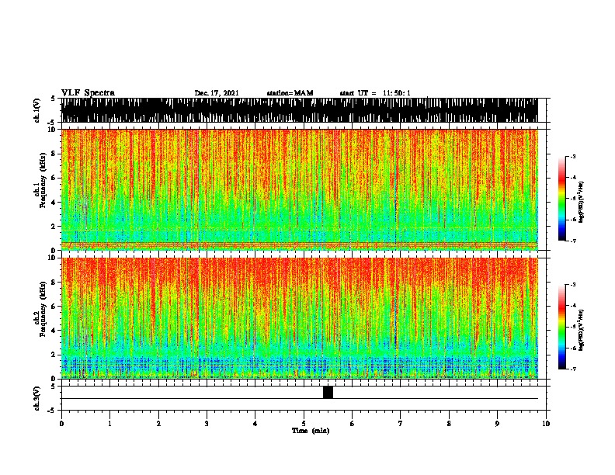The image size is (615, 475).
Task: Click time axis tick label "5"
Action: pyautogui.click(x=304, y=424)
